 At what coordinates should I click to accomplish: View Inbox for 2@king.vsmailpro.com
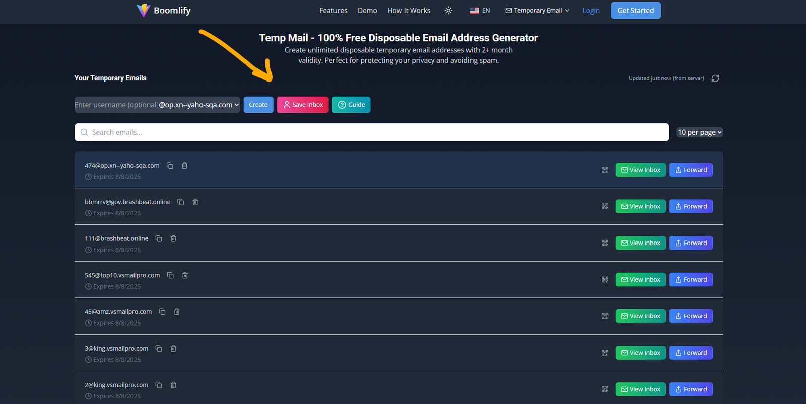641,389
